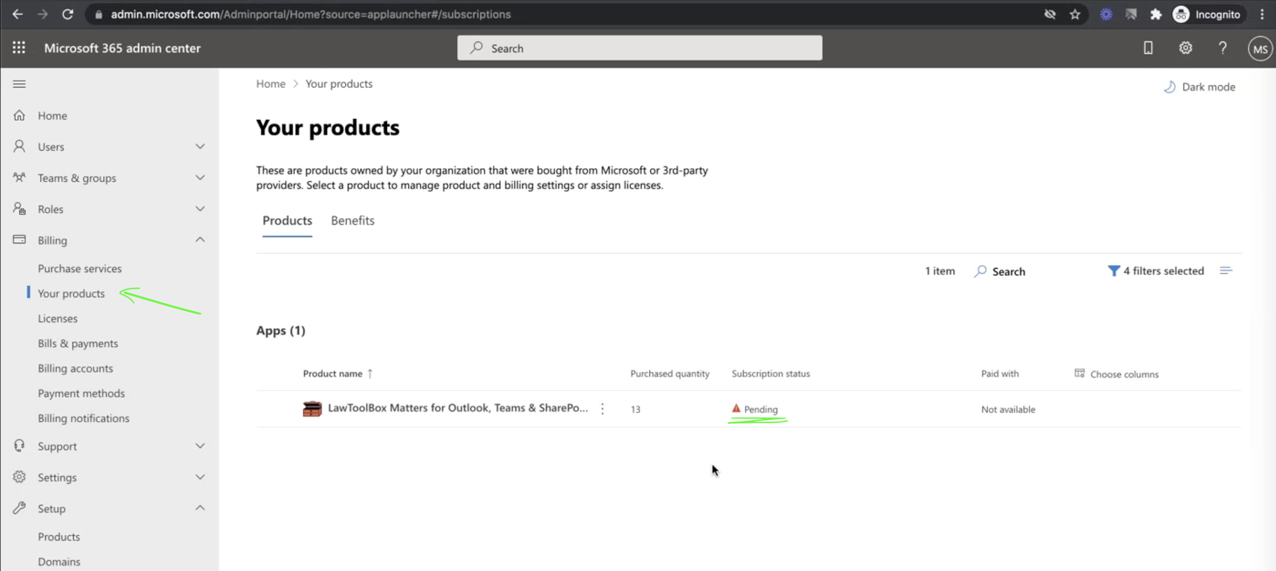The image size is (1276, 571).
Task: Click the Home house icon in sidebar
Action: 19,115
